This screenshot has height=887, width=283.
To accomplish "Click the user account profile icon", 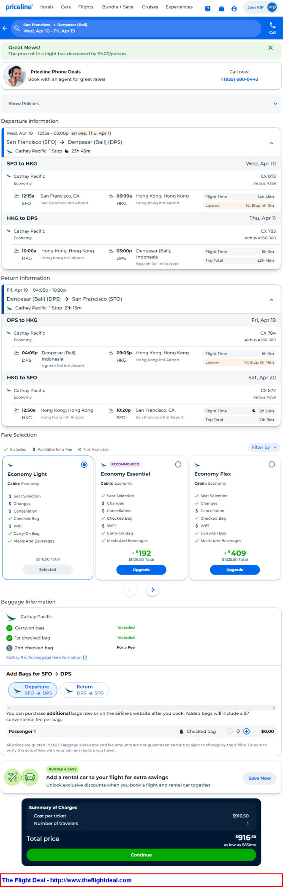I will point(234,8).
